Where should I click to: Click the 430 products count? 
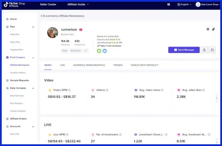pos(77,41)
